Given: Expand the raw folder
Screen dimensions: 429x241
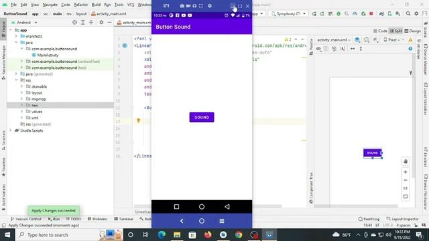Looking at the screenshot, I should pyautogui.click(x=21, y=105).
